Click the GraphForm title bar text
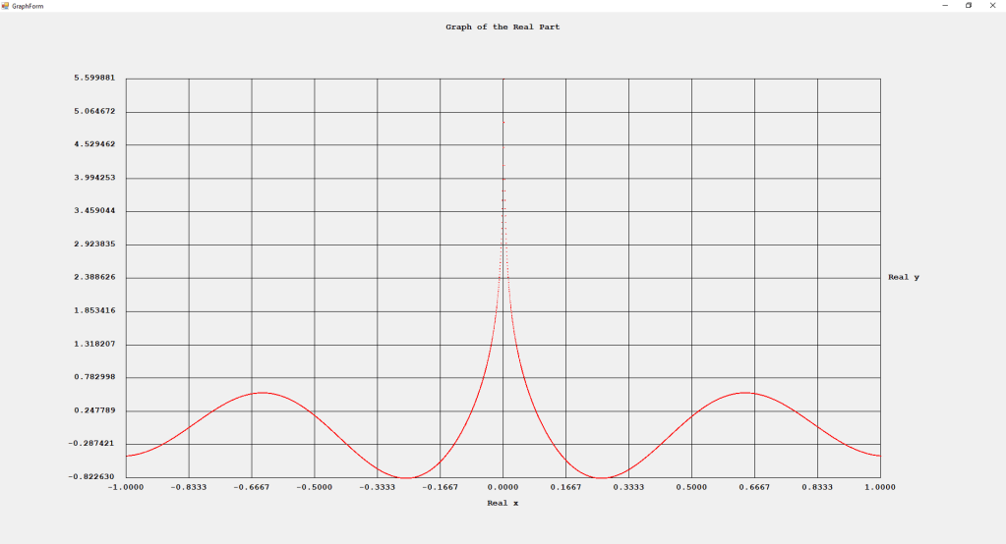Screen dimensions: 1006x544 [28, 6]
